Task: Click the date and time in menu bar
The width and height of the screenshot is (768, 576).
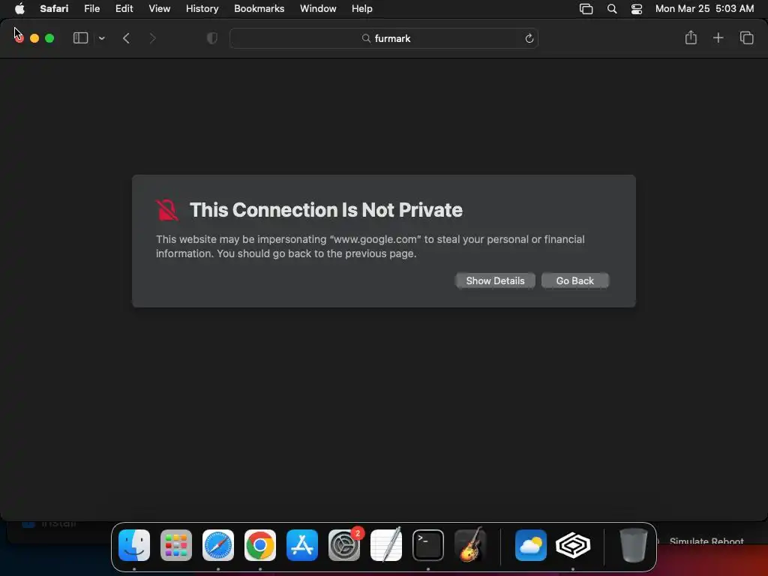Action: coord(704,8)
